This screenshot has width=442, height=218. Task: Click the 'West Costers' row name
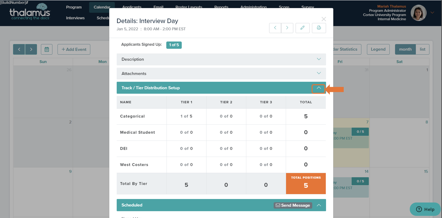pos(134,165)
